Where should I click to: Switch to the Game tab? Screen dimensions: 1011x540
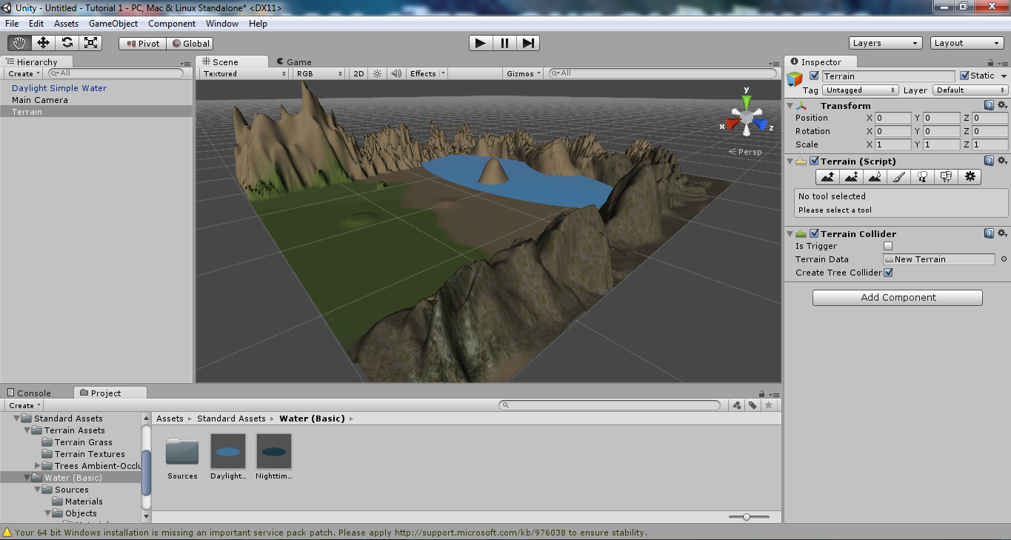click(x=296, y=61)
